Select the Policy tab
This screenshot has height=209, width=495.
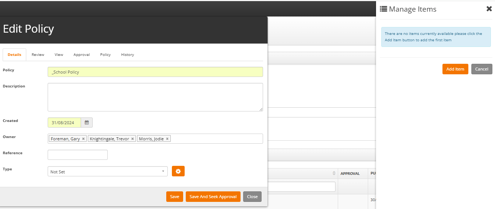[105, 55]
